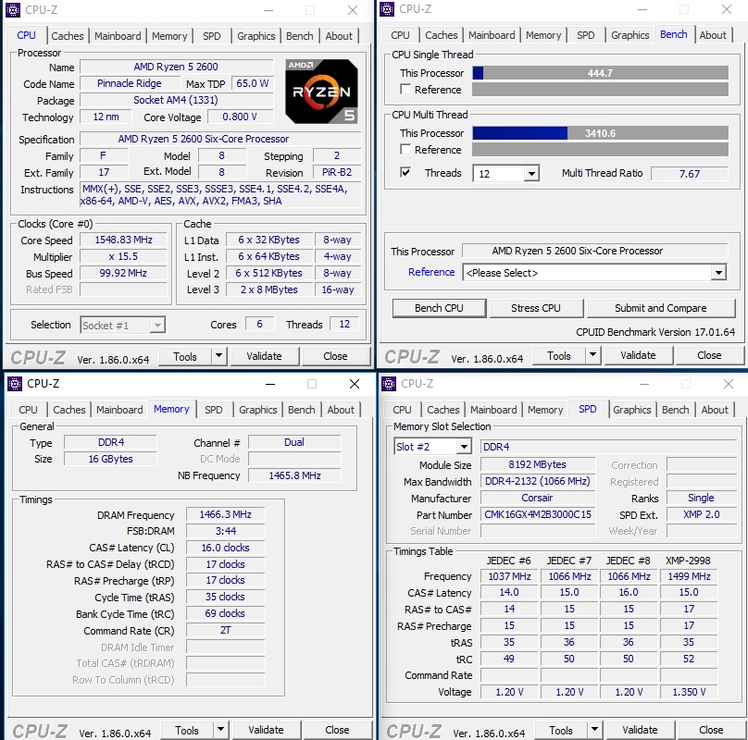Click the CPU-Z app icon in the Bench window title bar
748x740 pixels.
coord(387,9)
